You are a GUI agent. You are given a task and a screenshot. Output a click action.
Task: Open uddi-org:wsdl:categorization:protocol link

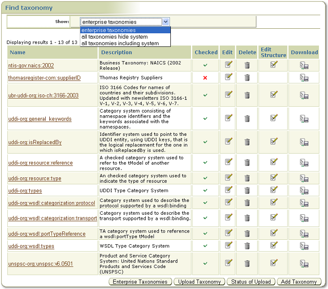coord(52,203)
